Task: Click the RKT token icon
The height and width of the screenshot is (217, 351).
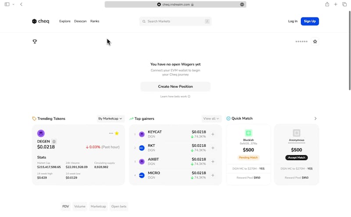Action: coord(142,148)
